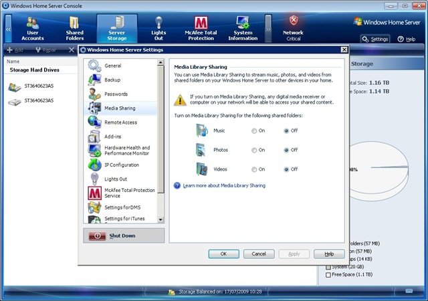The height and width of the screenshot is (301, 428).
Task: Open Learn more about Media Library Sharing
Action: (224, 186)
